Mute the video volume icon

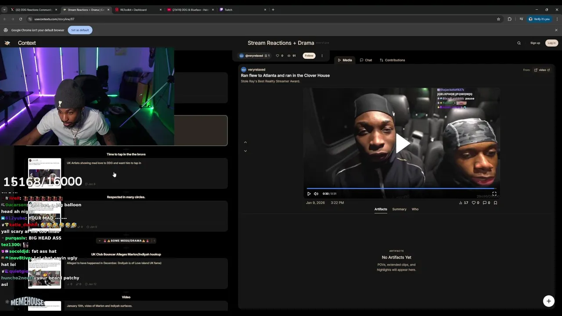pos(316,194)
